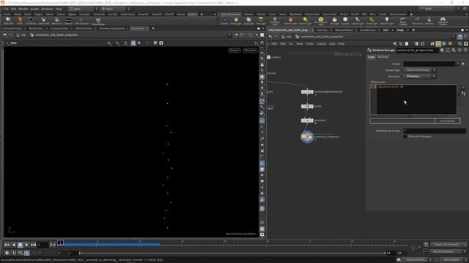469x263 pixels.
Task: Click the Switcher shelf tool
Action: pyautogui.click(x=429, y=21)
